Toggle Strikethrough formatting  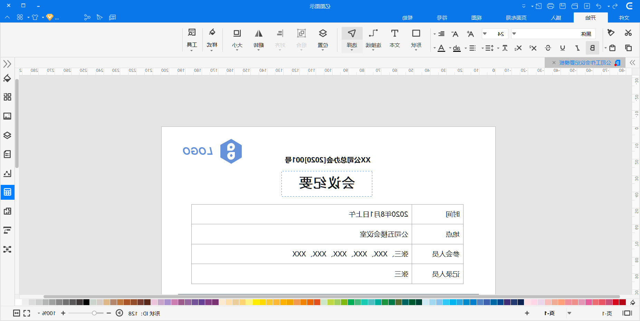[x=548, y=48]
